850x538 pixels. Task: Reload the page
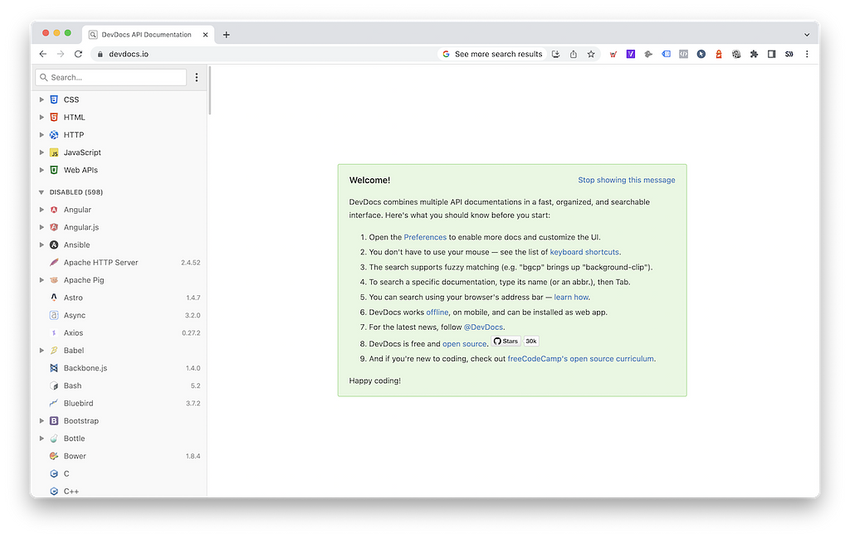click(x=78, y=54)
